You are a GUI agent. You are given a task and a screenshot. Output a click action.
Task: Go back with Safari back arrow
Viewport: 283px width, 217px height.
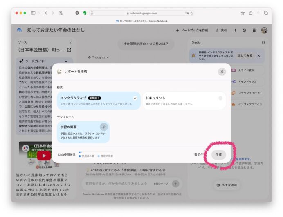(x=46, y=13)
